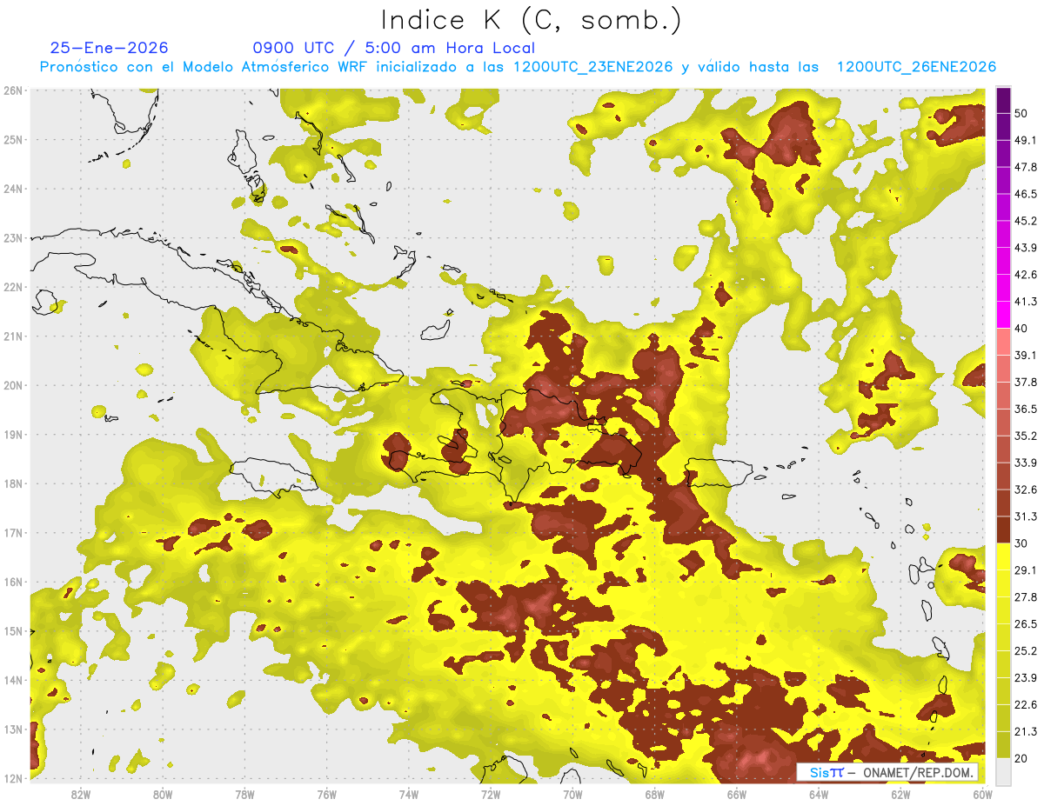Viewport: 1044px width, 806px height.
Task: Click the colorbar label '25.2'
Action: click(1027, 650)
